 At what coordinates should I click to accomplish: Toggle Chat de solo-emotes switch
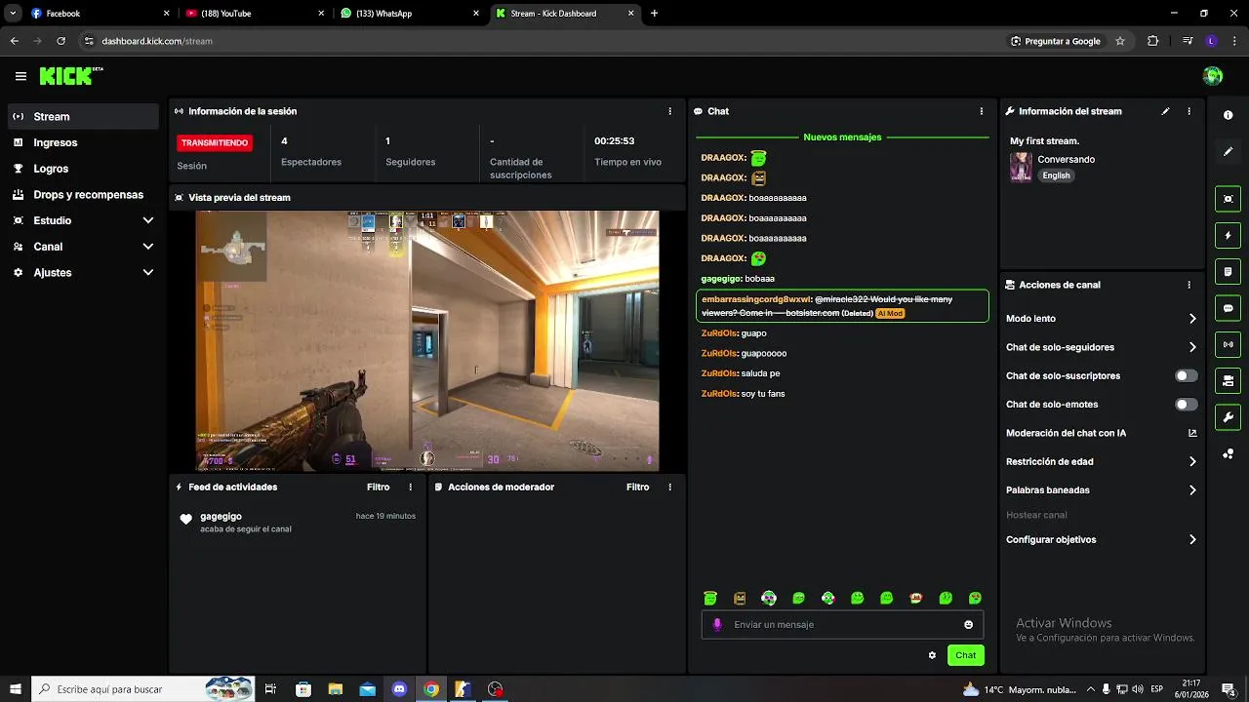(1187, 405)
